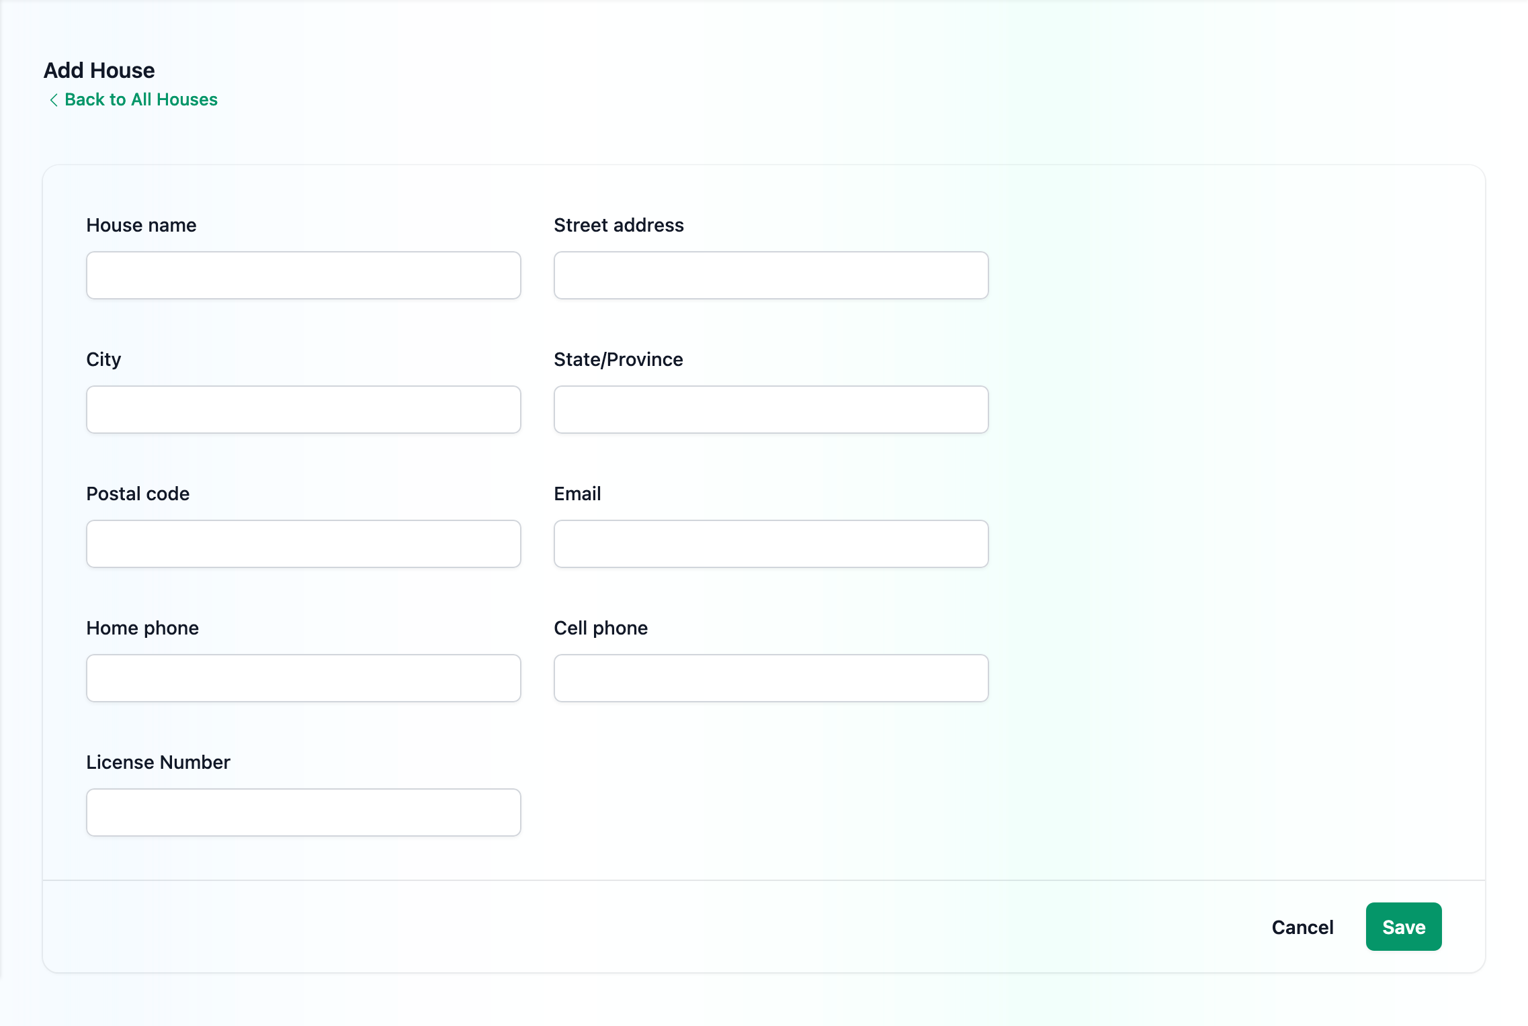Image resolution: width=1528 pixels, height=1026 pixels.
Task: Click into the City field
Action: pos(303,410)
